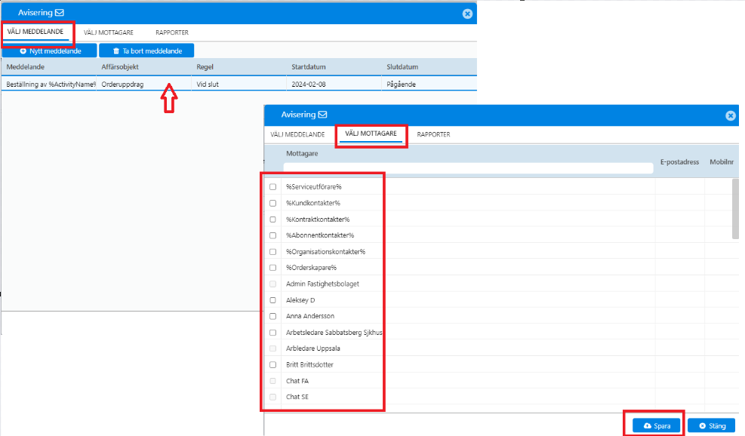Screen dimensions: 745x436
Task: Click the recipient list vertical scrollbar
Action: pos(735,209)
